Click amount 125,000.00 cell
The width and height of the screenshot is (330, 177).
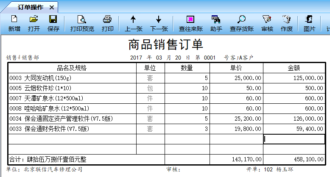[x=294, y=78]
